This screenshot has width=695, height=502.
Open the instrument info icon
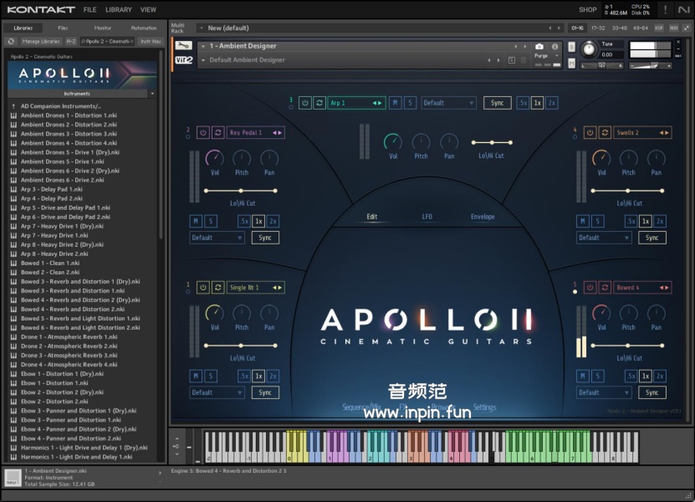pos(554,47)
